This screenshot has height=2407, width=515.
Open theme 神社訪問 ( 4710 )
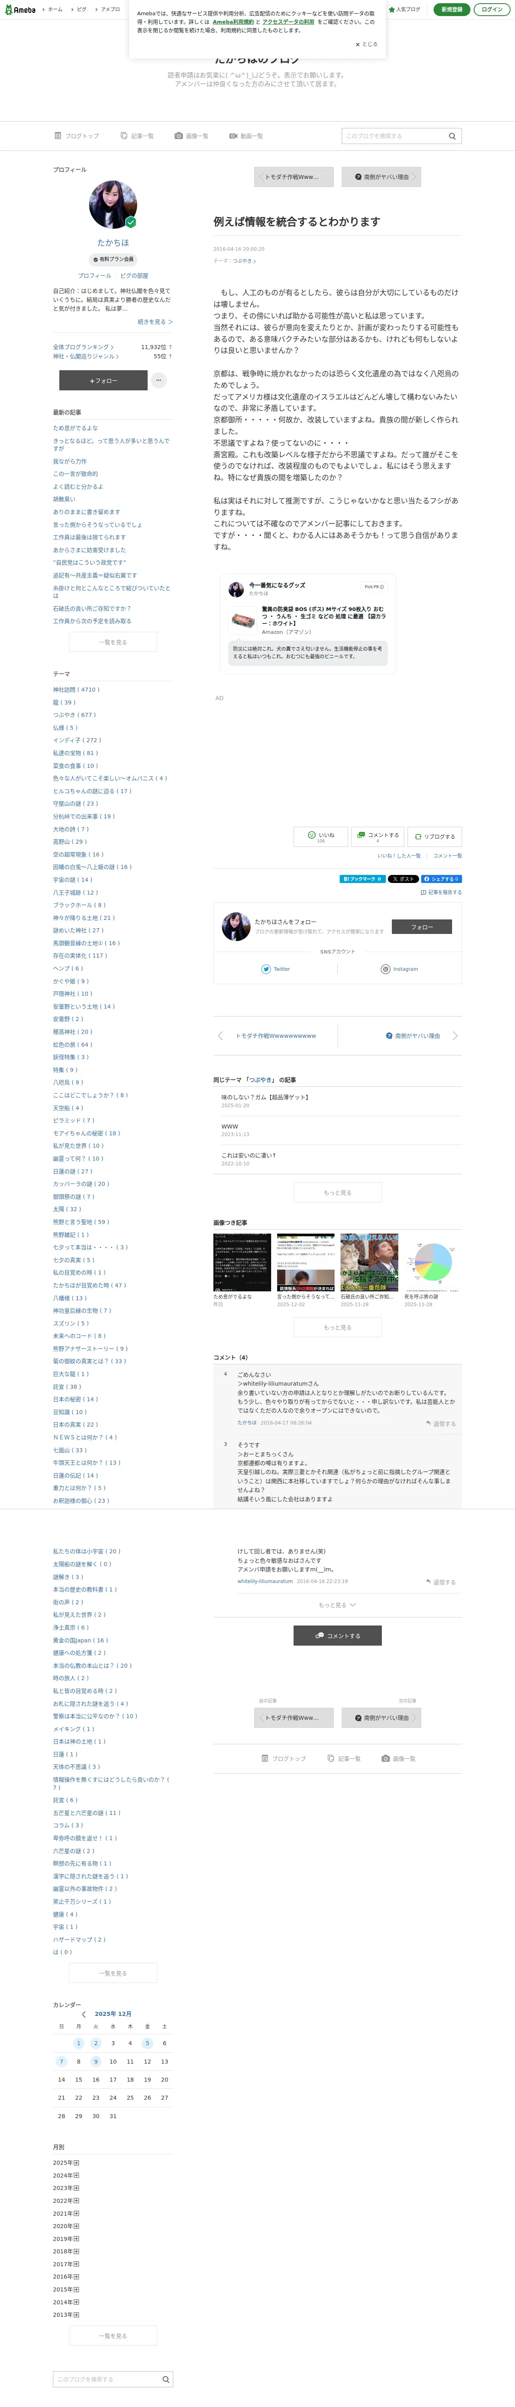click(77, 690)
